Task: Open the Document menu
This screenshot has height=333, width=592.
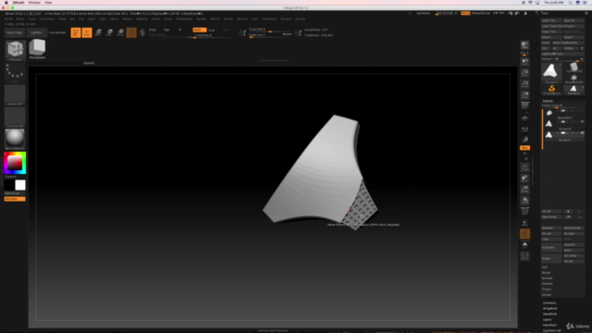Action: (47, 18)
